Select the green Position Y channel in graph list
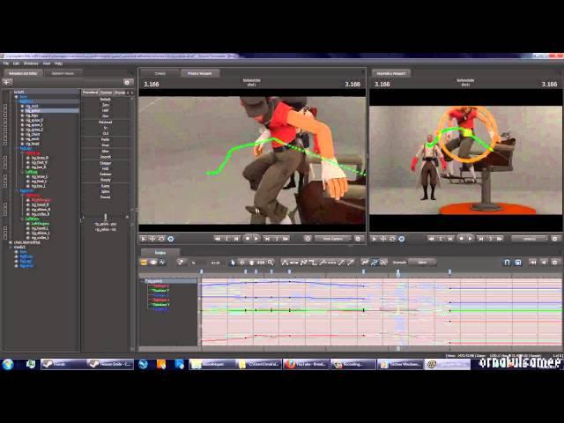This screenshot has height=423, width=564. [160, 290]
